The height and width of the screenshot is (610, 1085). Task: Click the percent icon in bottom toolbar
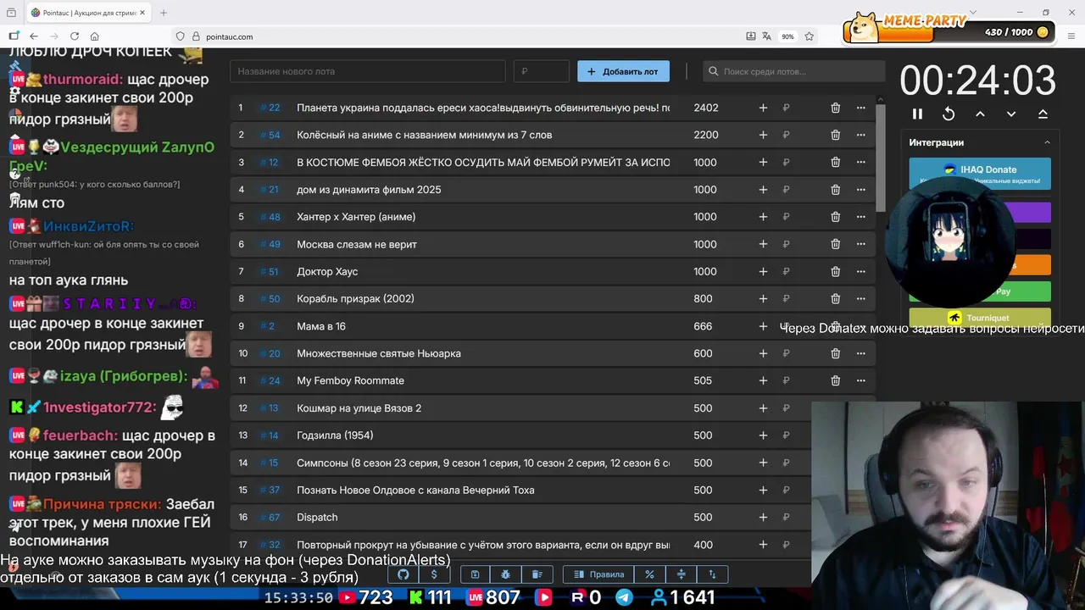649,574
